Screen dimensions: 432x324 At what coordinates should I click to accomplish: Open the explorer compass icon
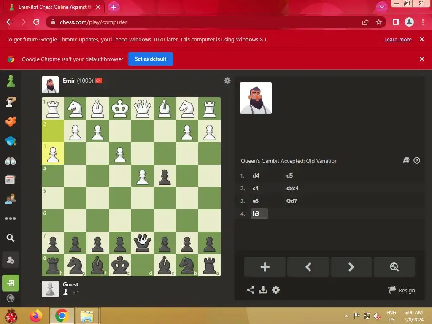click(x=417, y=160)
